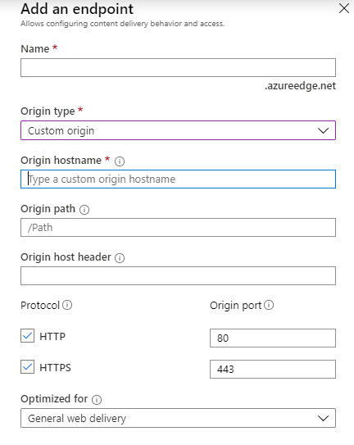Uncheck the HTTP protocol checkbox

[x=27, y=336]
